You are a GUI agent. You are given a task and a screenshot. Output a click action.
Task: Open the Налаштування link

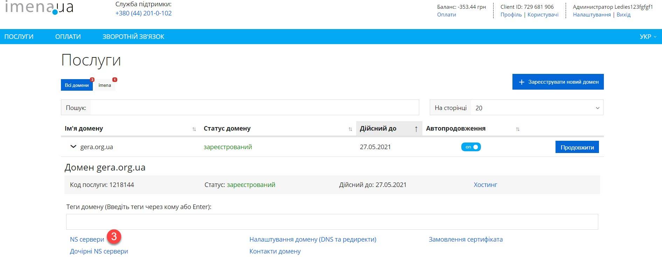592,15
